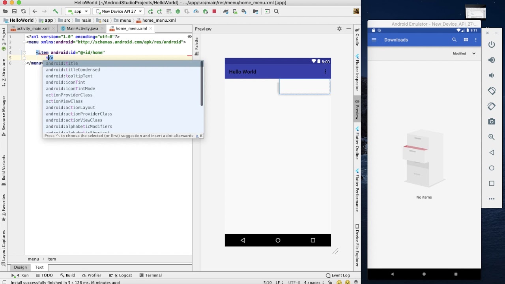Rotate emulator left icon
505x284 pixels.
coord(492,91)
